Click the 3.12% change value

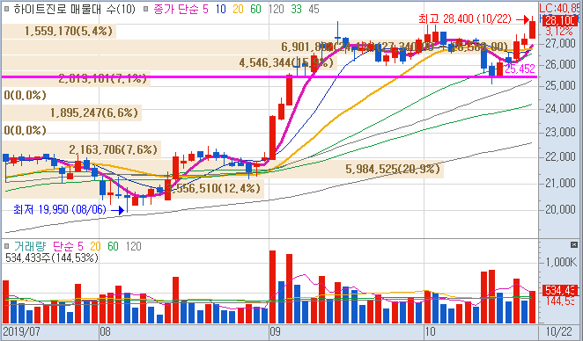(559, 31)
